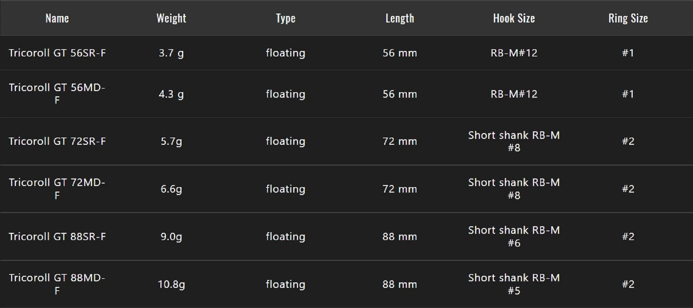
Task: Click the 6.6g weight cell
Action: (x=171, y=189)
